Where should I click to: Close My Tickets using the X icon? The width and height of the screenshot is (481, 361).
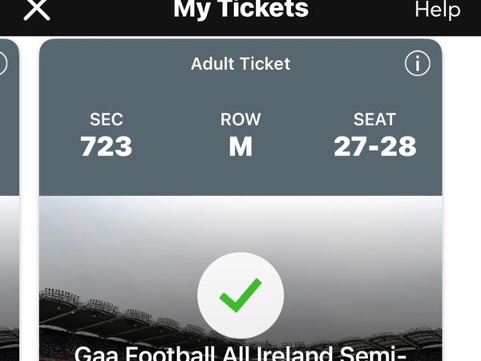click(37, 9)
